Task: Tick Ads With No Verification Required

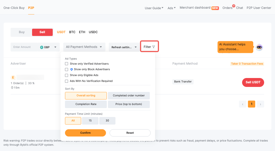Action: (67, 81)
